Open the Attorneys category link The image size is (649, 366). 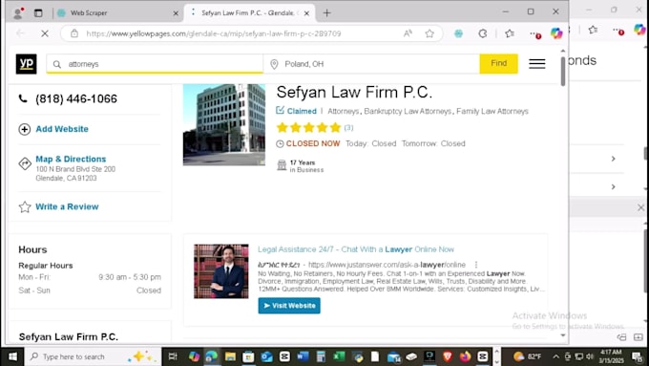click(344, 111)
